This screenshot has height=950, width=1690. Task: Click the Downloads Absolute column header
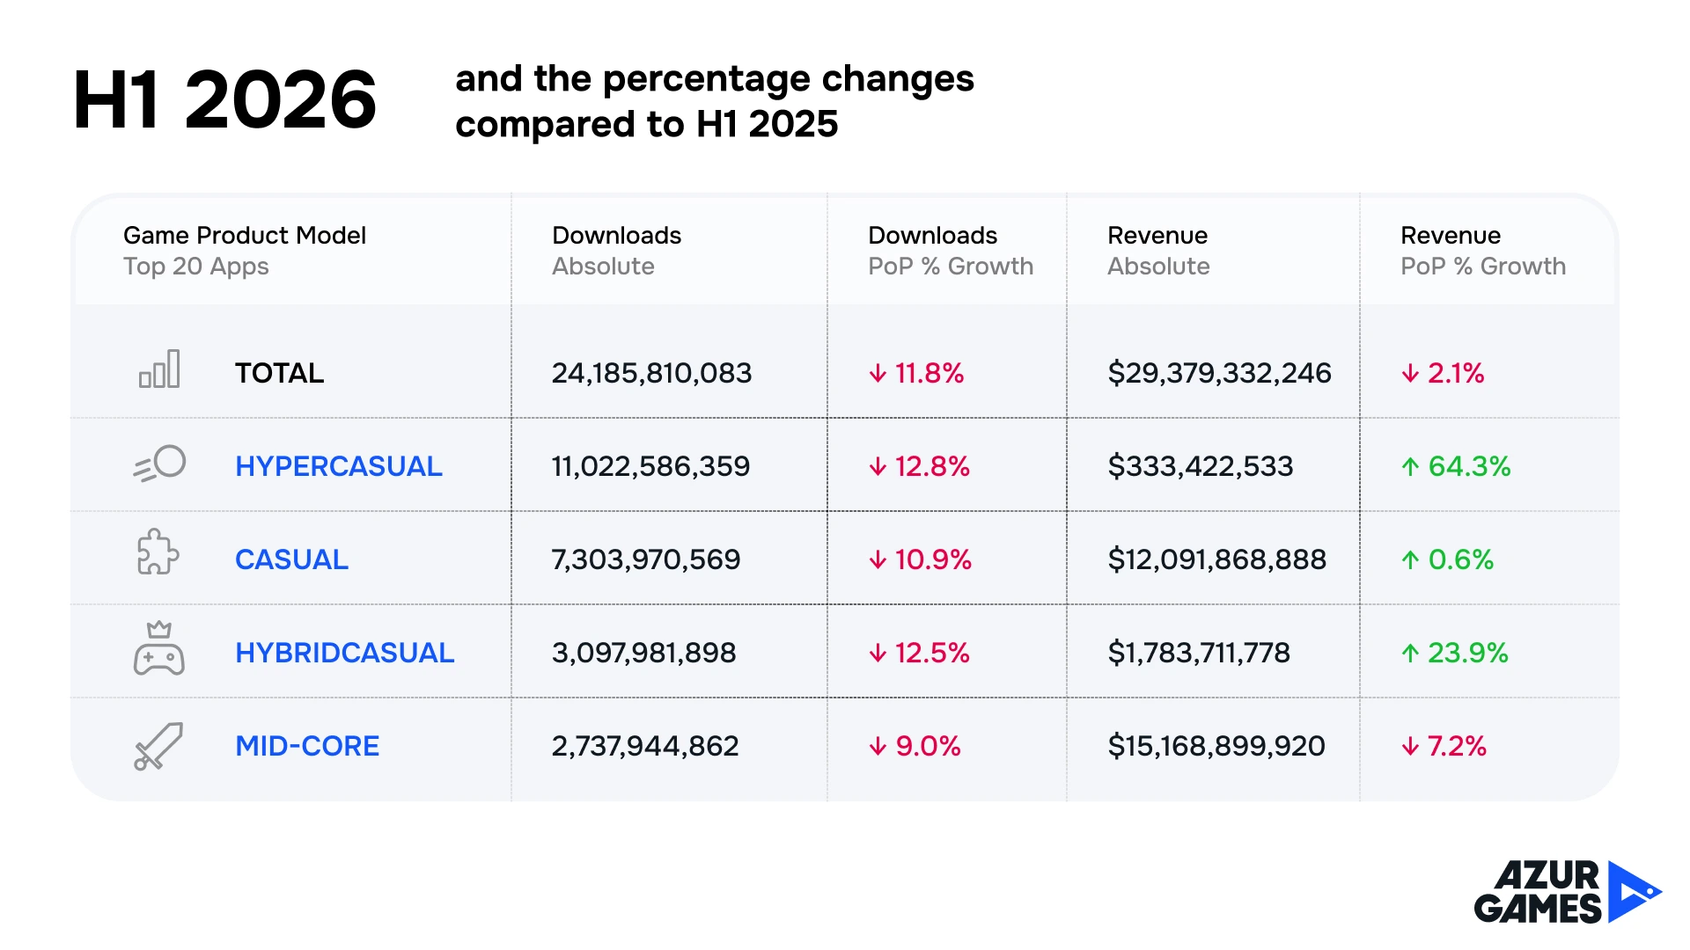click(616, 251)
